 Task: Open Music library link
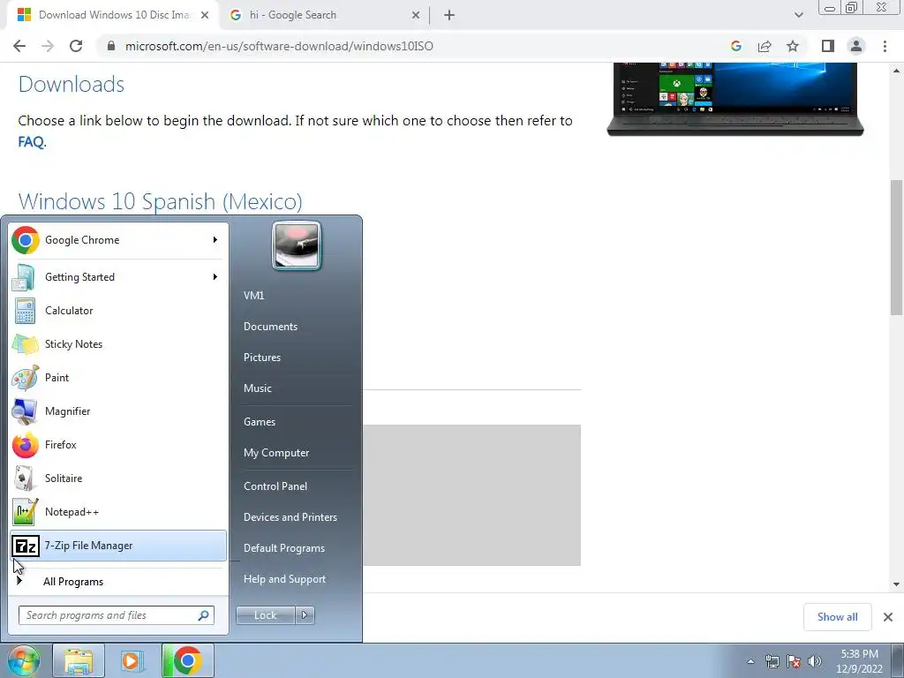[x=257, y=388]
